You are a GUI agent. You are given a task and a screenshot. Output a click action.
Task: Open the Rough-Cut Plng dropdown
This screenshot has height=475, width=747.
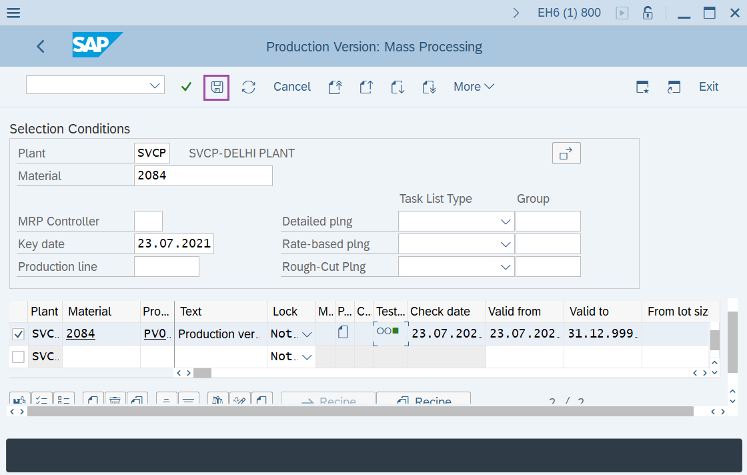tap(506, 266)
